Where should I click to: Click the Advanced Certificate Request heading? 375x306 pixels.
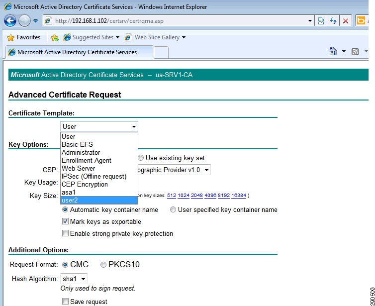click(65, 95)
